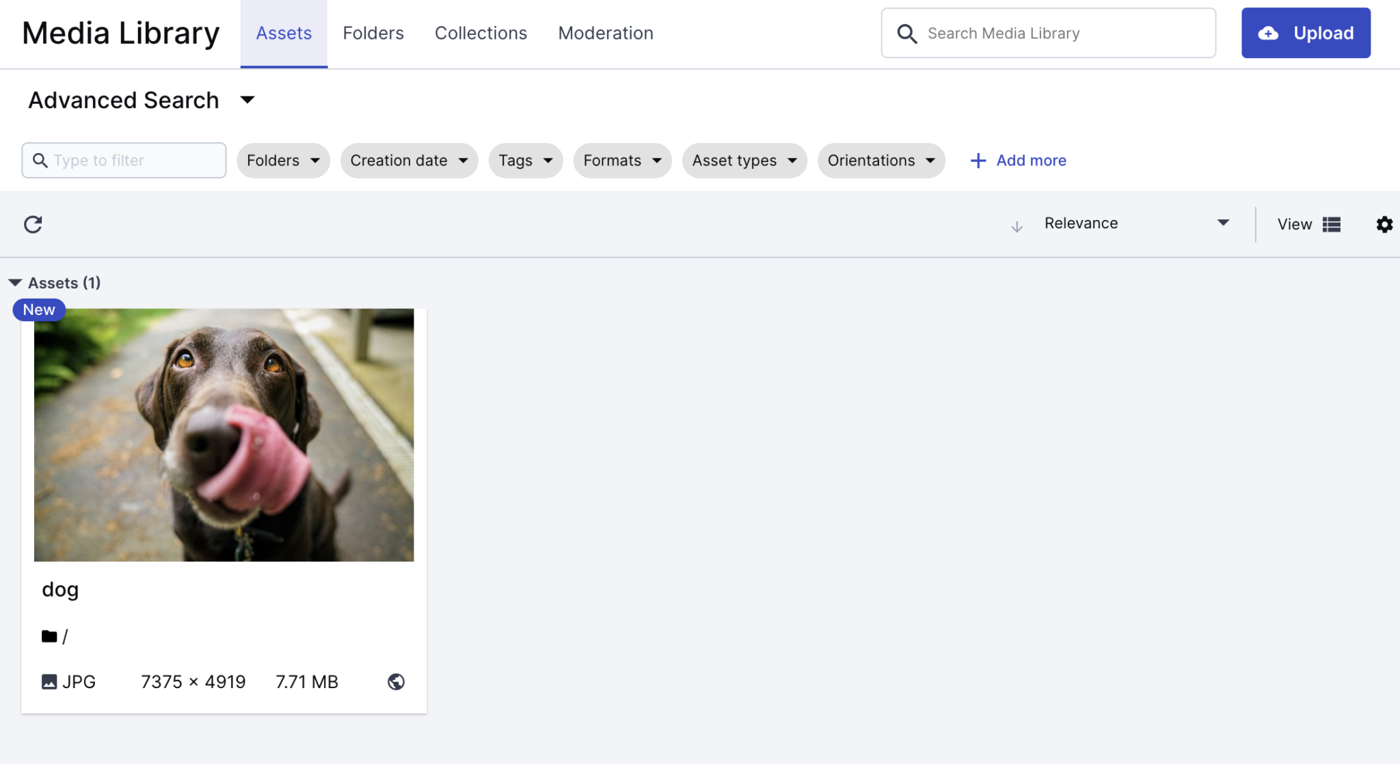
Task: Open the Creation date filter
Action: (409, 161)
